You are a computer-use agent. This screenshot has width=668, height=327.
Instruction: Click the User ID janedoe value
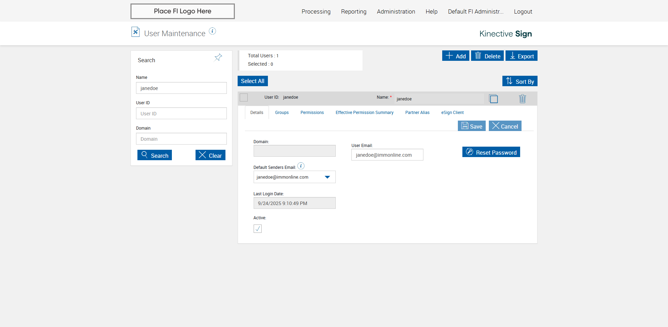291,97
